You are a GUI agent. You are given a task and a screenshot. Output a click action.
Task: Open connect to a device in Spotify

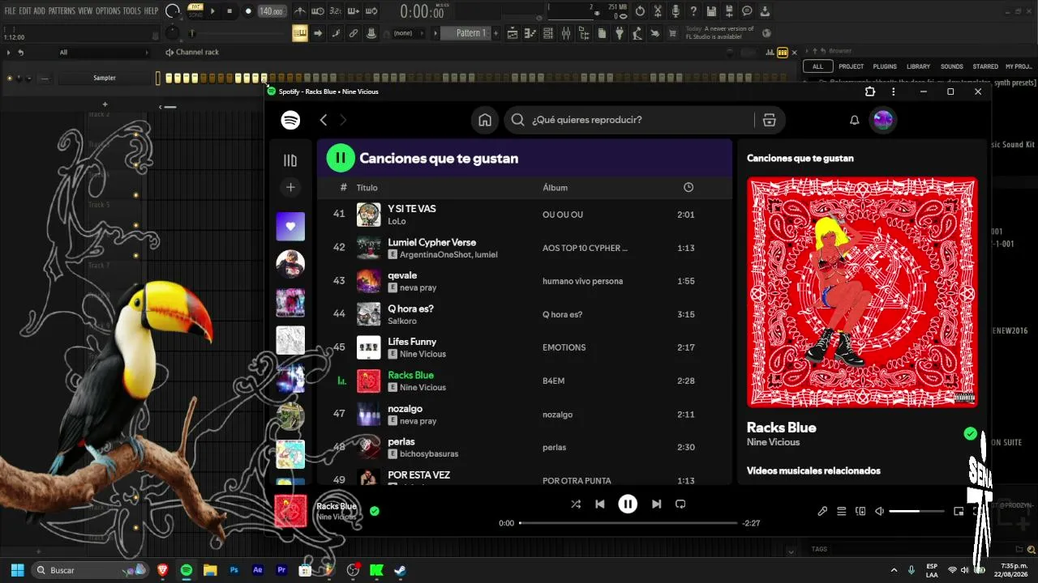860,511
